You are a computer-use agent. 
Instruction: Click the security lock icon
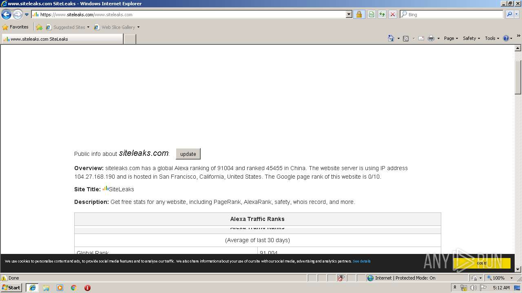(x=359, y=14)
